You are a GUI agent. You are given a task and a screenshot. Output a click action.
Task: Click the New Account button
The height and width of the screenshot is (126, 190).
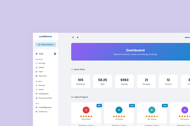[46, 45]
